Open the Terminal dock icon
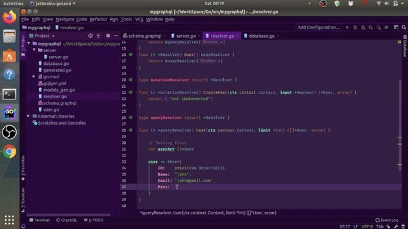Viewport: 408px width, 229px height. pyautogui.click(x=10, y=94)
